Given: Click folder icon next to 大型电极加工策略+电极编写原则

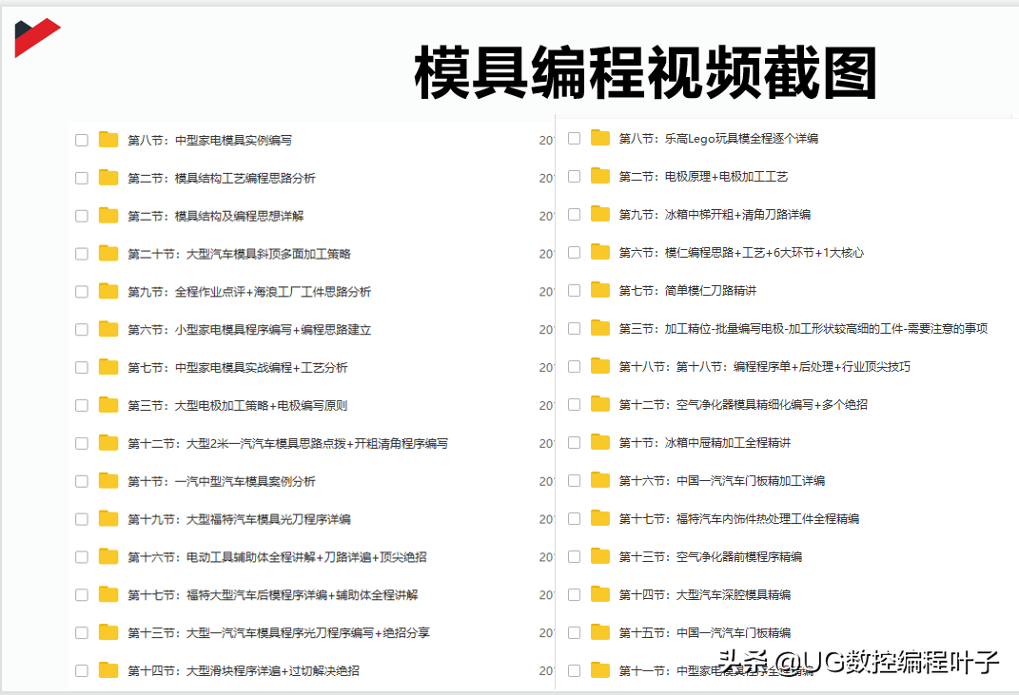Looking at the screenshot, I should 108,405.
